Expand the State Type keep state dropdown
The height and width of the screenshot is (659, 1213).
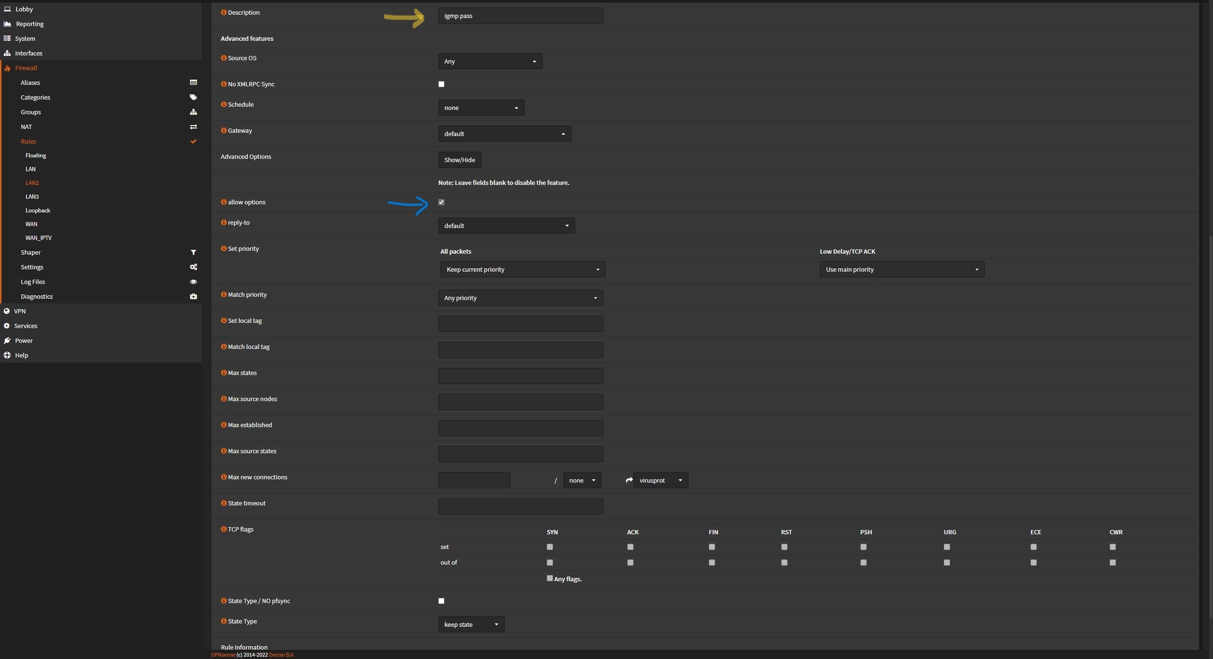471,624
